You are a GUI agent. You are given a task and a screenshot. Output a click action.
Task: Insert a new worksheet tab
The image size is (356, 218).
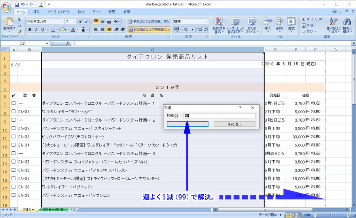click(73, 210)
